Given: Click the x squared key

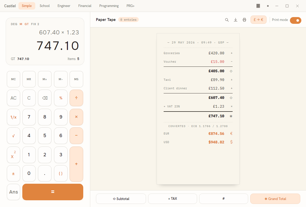Looking at the screenshot, I should pos(13,155).
